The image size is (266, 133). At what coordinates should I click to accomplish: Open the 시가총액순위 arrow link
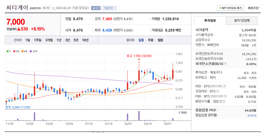pos(215,35)
